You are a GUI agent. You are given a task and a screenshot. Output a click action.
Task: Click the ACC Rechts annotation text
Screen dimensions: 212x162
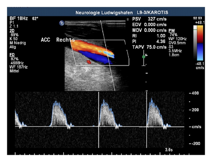pyautogui.click(x=58, y=40)
